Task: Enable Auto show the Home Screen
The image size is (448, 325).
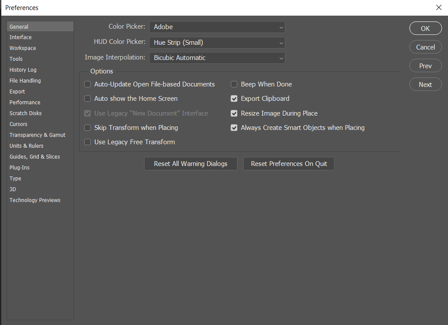Action: click(87, 98)
